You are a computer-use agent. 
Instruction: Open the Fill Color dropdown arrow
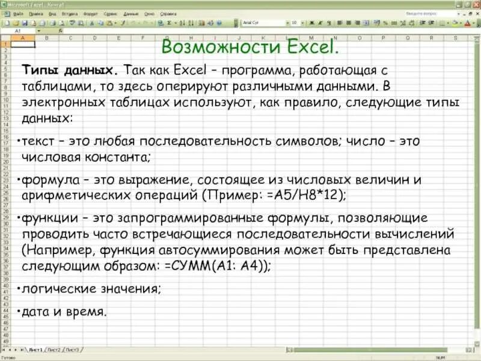pos(461,23)
